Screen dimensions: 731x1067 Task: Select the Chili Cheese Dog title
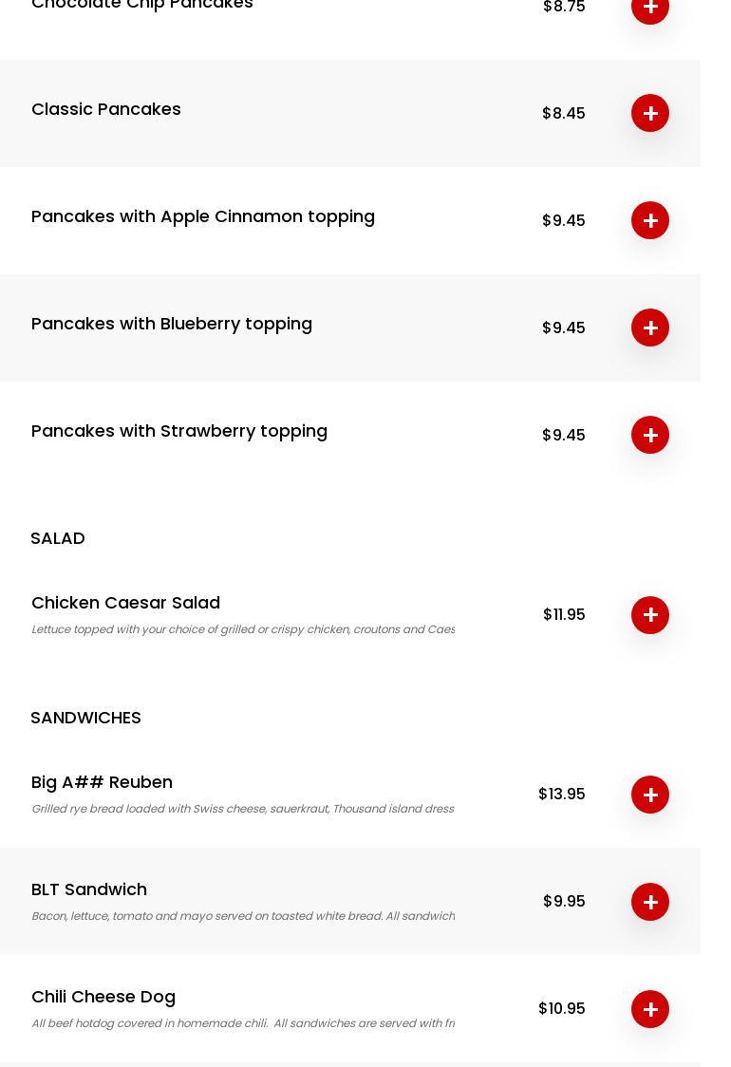[103, 997]
